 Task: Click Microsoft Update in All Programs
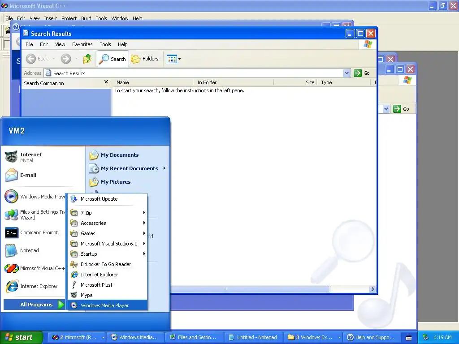click(108, 199)
